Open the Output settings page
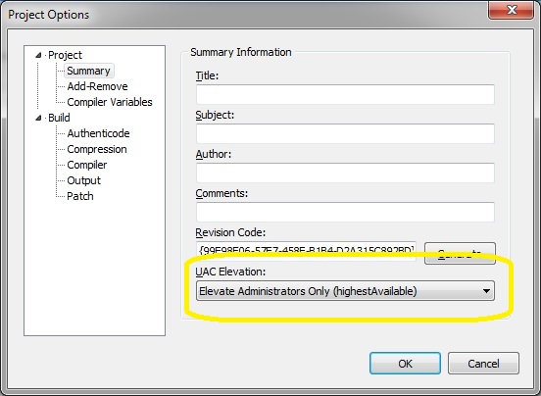Image resolution: width=541 pixels, height=396 pixels. 84,180
